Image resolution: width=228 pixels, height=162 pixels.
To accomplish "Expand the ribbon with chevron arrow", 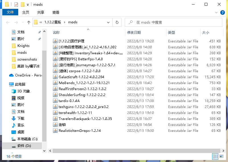I will tap(216, 13).
